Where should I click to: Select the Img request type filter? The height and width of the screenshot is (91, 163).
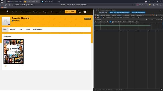coord(116,22)
